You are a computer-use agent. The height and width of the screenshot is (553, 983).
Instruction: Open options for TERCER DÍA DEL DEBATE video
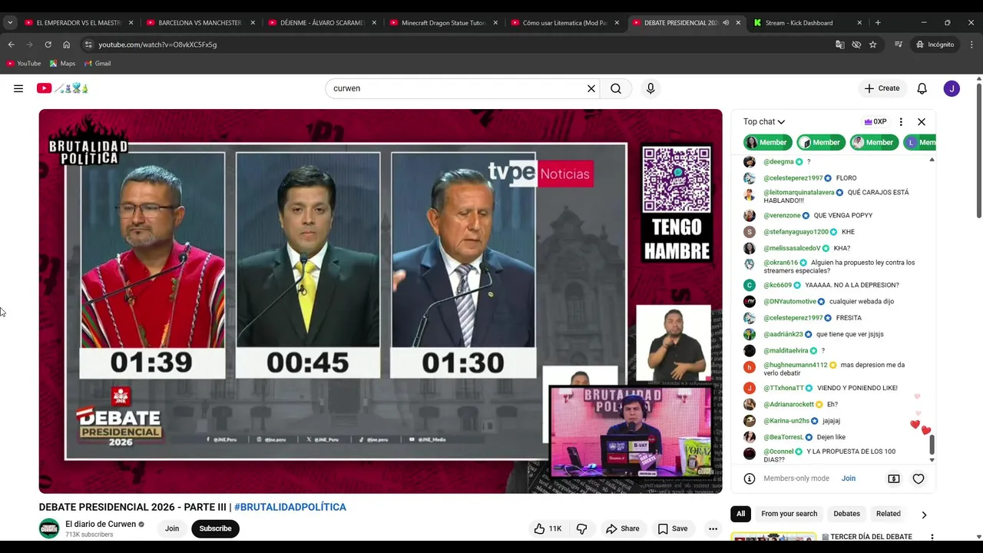(932, 537)
